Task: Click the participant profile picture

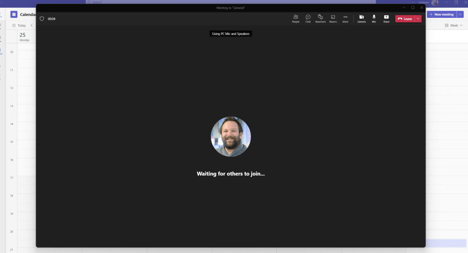Action: coord(231,136)
